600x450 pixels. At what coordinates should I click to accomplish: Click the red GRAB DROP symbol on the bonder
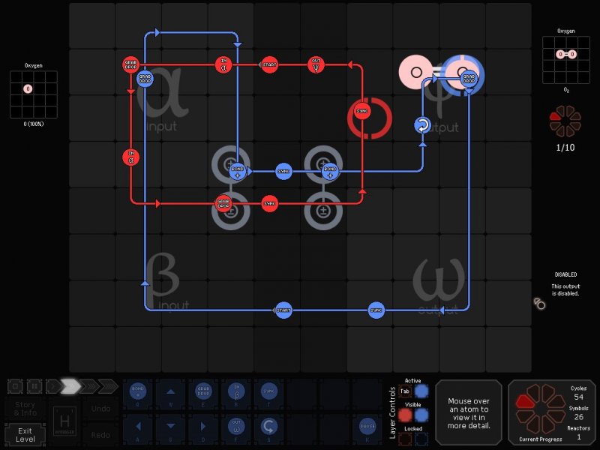coord(223,203)
